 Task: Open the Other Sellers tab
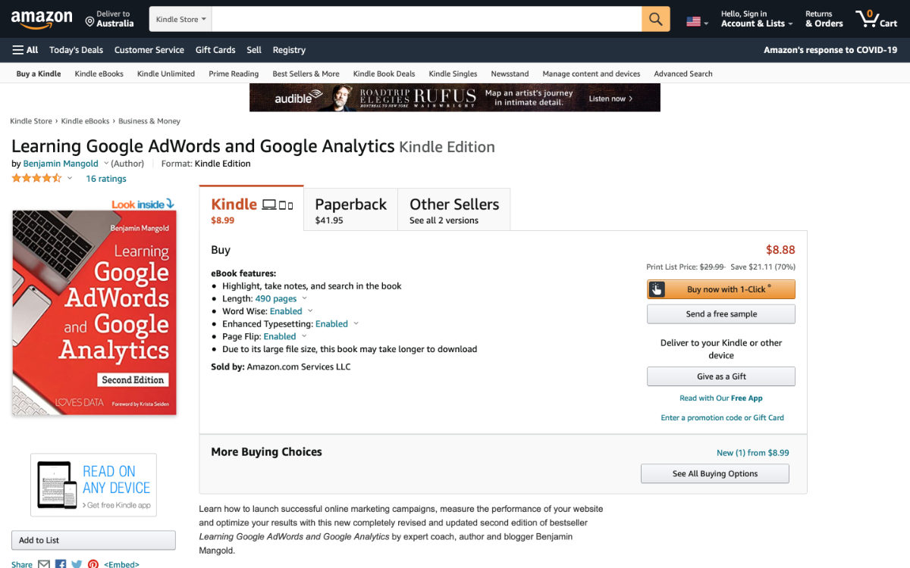pos(453,208)
